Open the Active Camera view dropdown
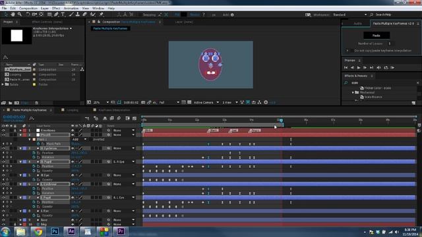422x237 pixels. (x=206, y=103)
